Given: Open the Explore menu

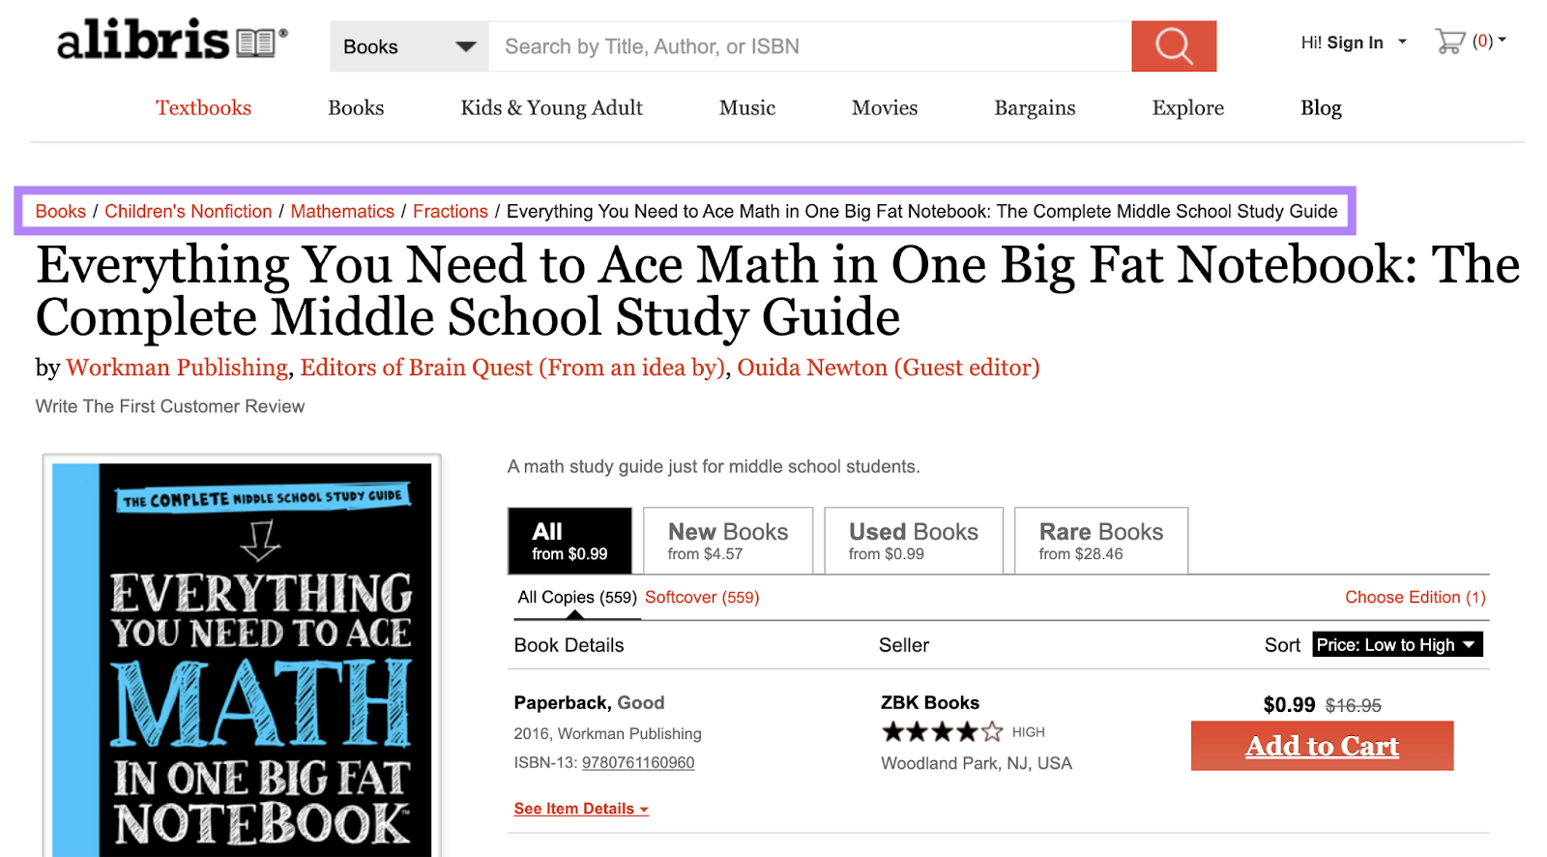Looking at the screenshot, I should point(1188,108).
